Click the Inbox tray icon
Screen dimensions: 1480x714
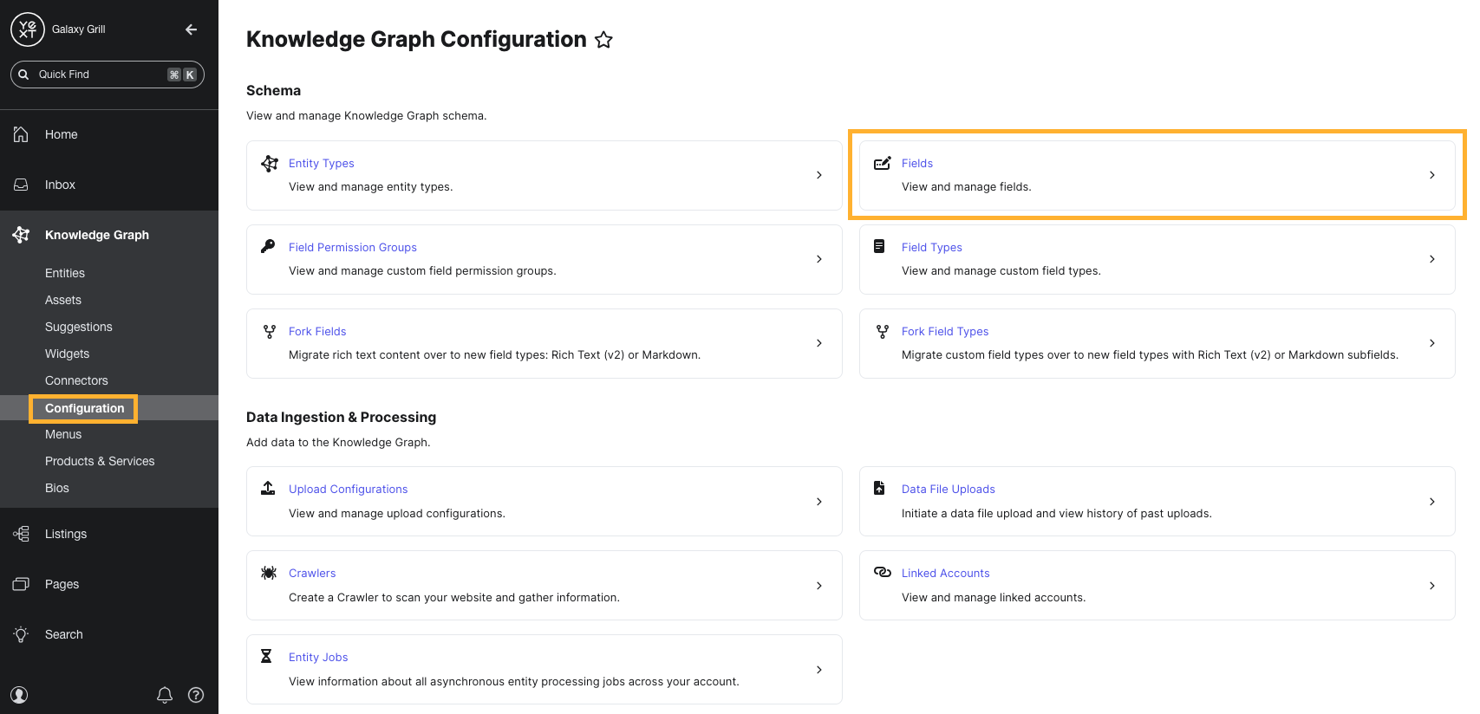(21, 185)
